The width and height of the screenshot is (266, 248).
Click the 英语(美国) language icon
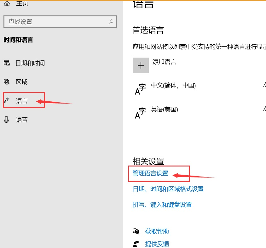pos(140,113)
